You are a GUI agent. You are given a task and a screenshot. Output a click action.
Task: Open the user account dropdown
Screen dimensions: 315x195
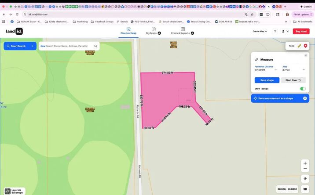(x=285, y=31)
